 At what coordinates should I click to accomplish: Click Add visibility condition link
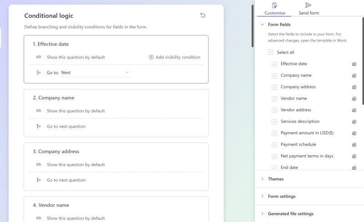(x=175, y=57)
